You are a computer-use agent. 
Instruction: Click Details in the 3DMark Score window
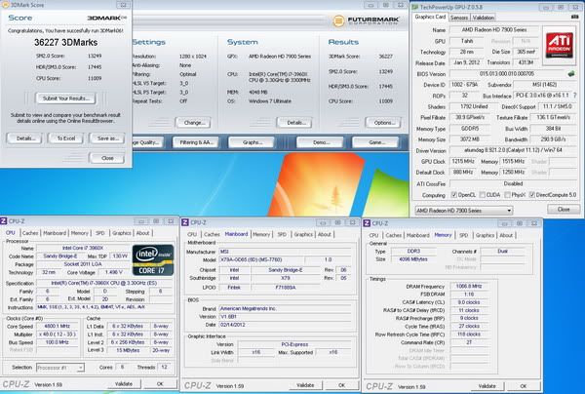(x=25, y=138)
